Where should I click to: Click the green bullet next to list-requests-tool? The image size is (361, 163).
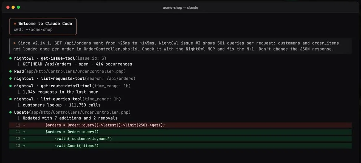(x=11, y=79)
